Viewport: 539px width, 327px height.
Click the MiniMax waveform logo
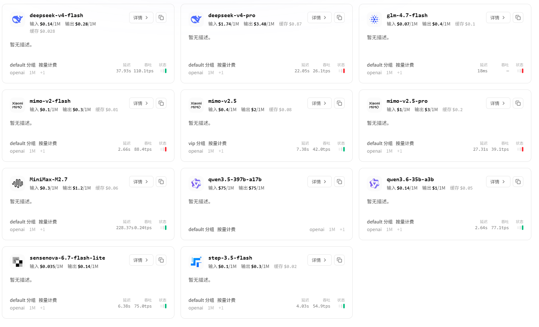coord(17,183)
